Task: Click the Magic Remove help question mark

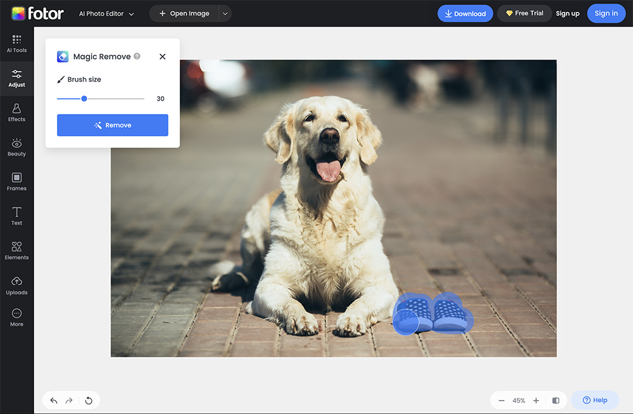Action: (x=137, y=56)
